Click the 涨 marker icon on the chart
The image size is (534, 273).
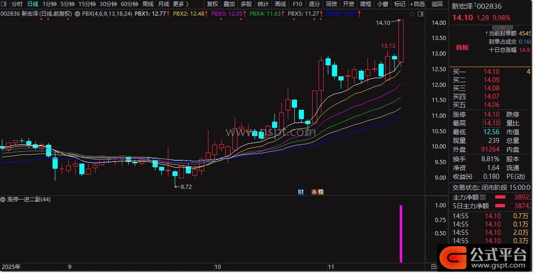(314, 192)
